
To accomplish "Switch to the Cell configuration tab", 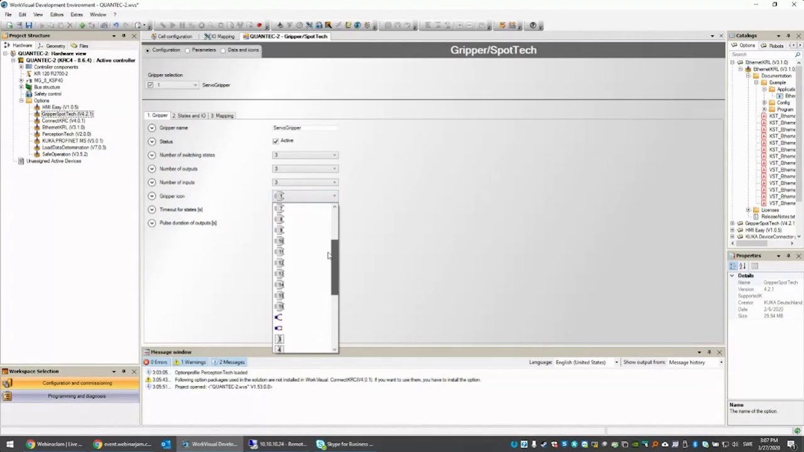I will click(171, 36).
